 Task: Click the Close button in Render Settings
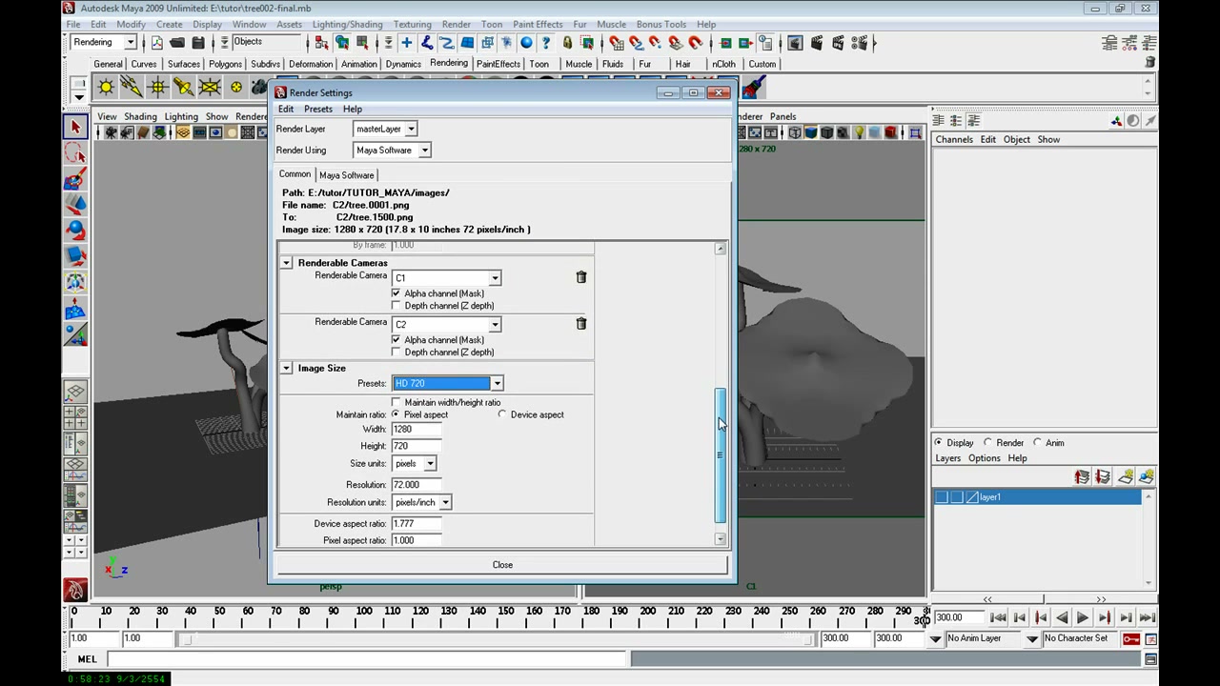point(502,565)
